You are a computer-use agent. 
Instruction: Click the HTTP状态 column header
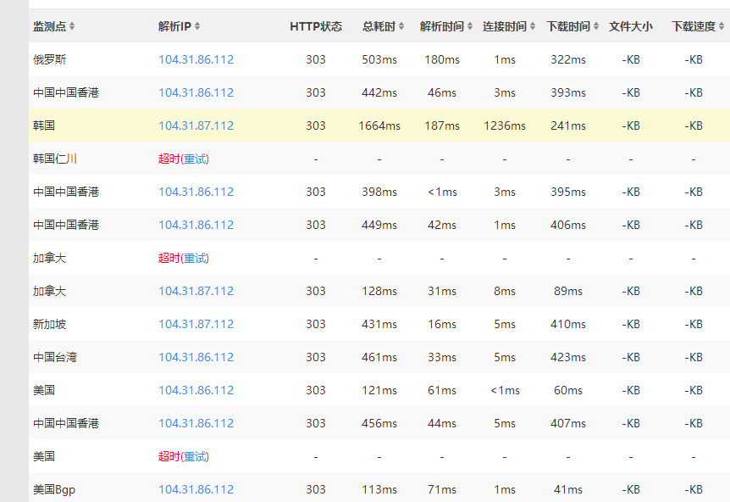coord(316,26)
